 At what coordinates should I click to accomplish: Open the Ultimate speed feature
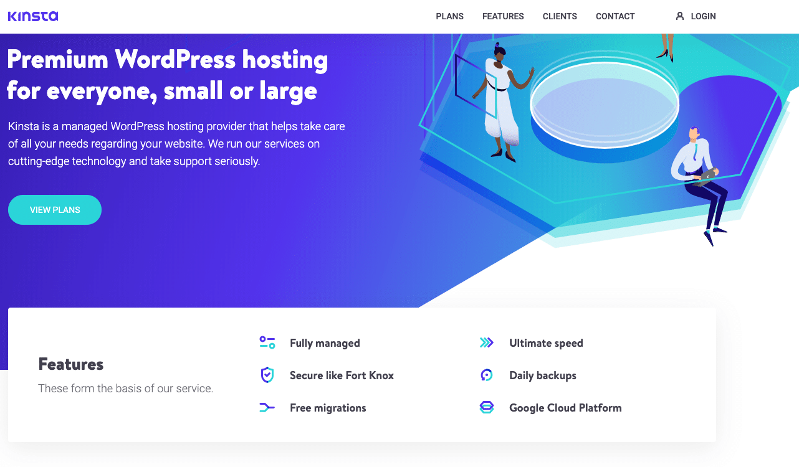(546, 343)
